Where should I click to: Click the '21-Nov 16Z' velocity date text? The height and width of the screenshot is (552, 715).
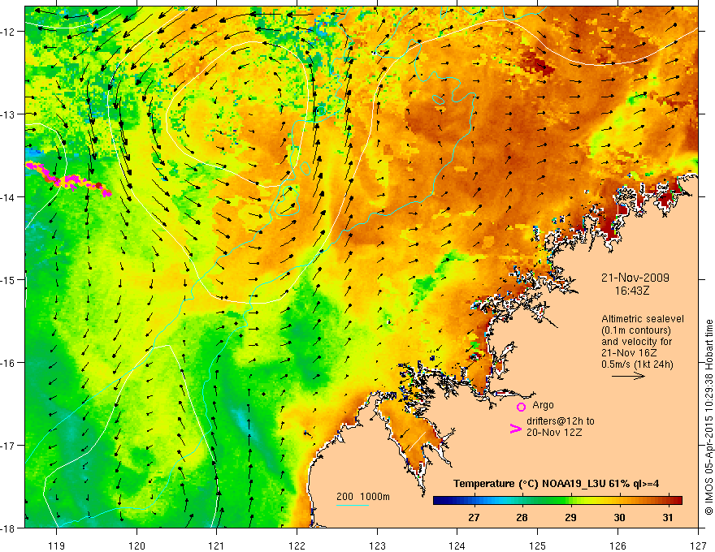point(629,352)
